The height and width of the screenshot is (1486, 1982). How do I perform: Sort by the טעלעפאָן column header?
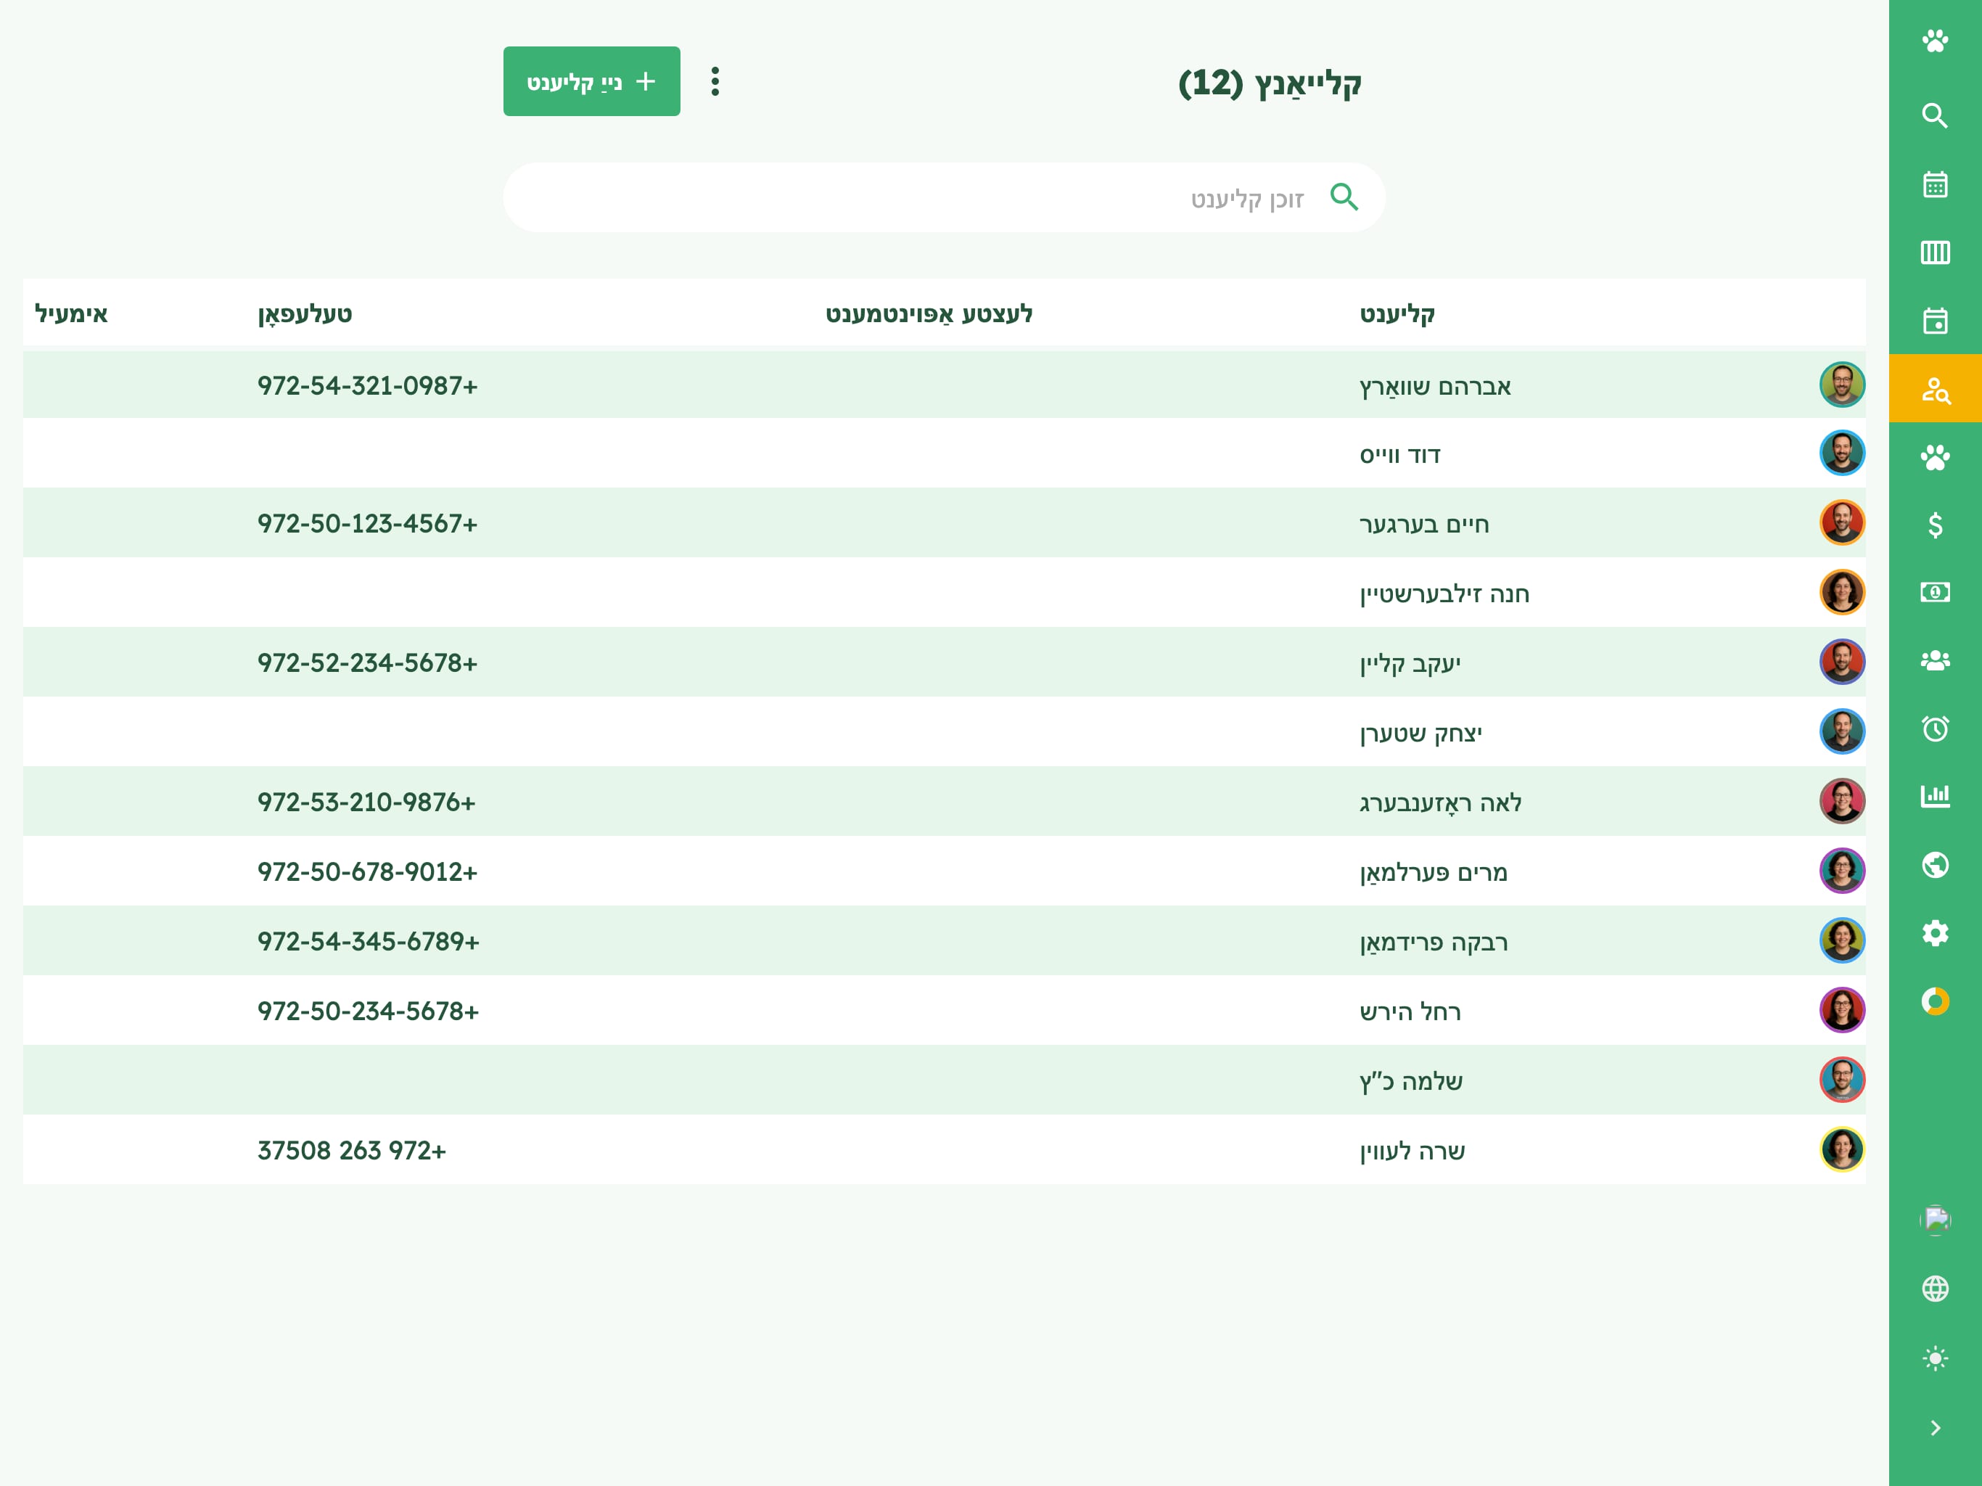pyautogui.click(x=305, y=313)
